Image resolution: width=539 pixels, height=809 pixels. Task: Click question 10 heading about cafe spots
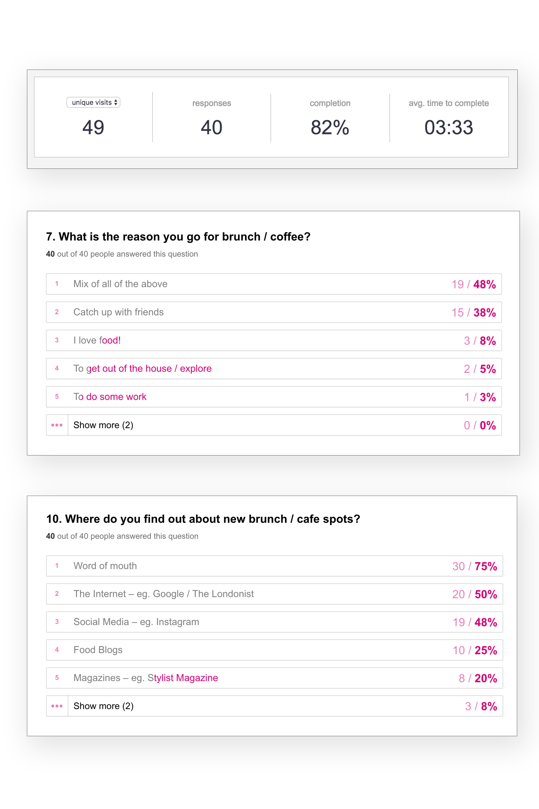click(x=203, y=519)
